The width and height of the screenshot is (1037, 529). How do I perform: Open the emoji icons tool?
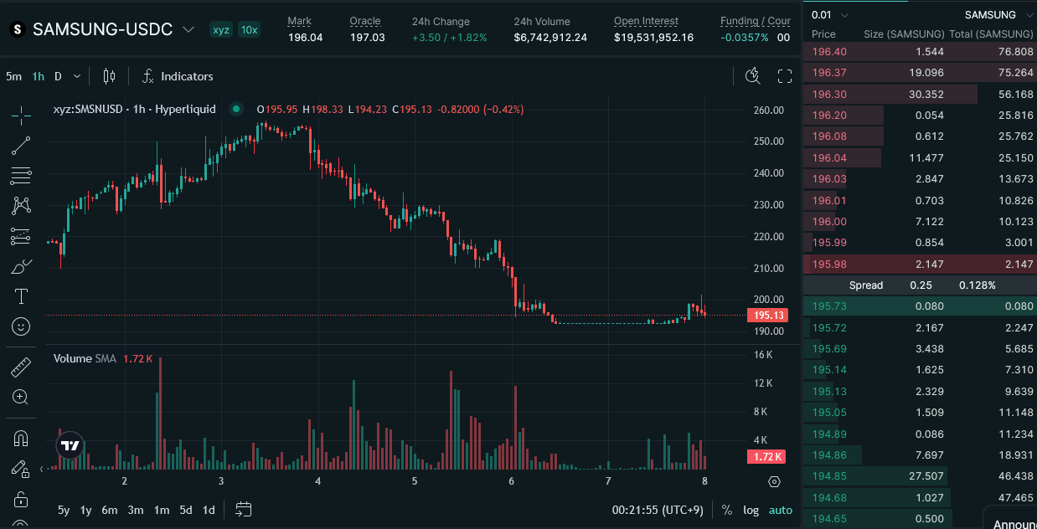(21, 326)
